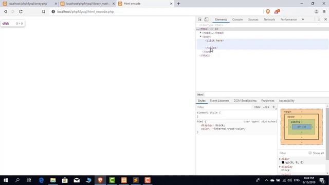Open the user profile icon
The image size is (329, 185).
coord(316,11)
